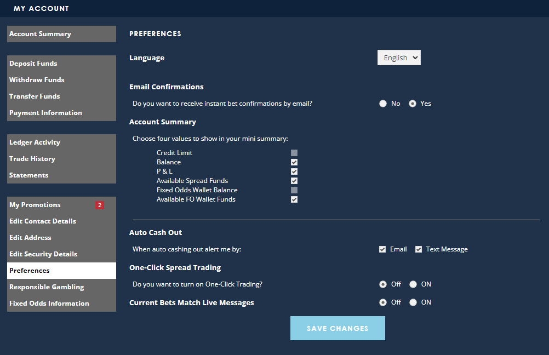This screenshot has width=549, height=355.
Task: Go to Withdraw Funds
Action: pyautogui.click(x=36, y=79)
